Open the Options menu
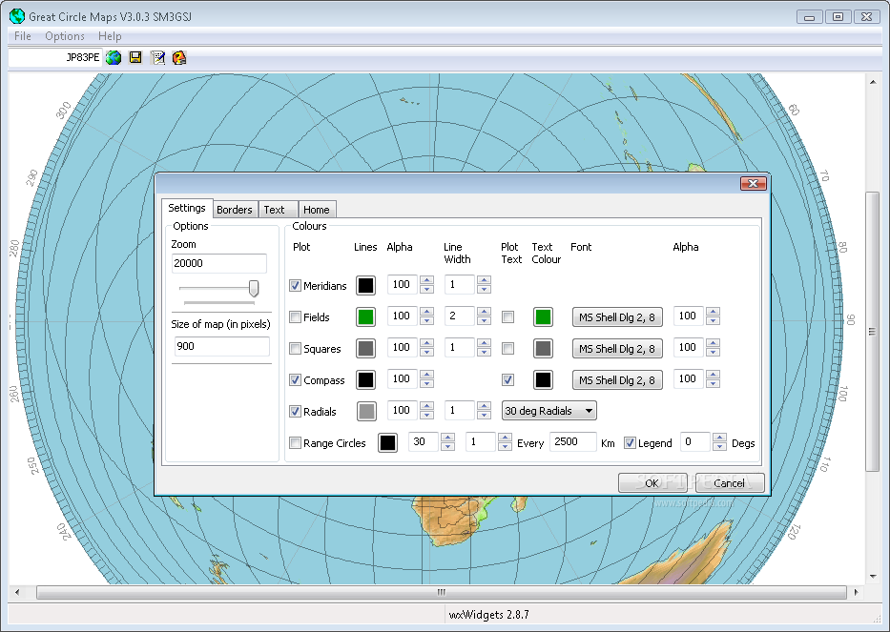 (65, 36)
